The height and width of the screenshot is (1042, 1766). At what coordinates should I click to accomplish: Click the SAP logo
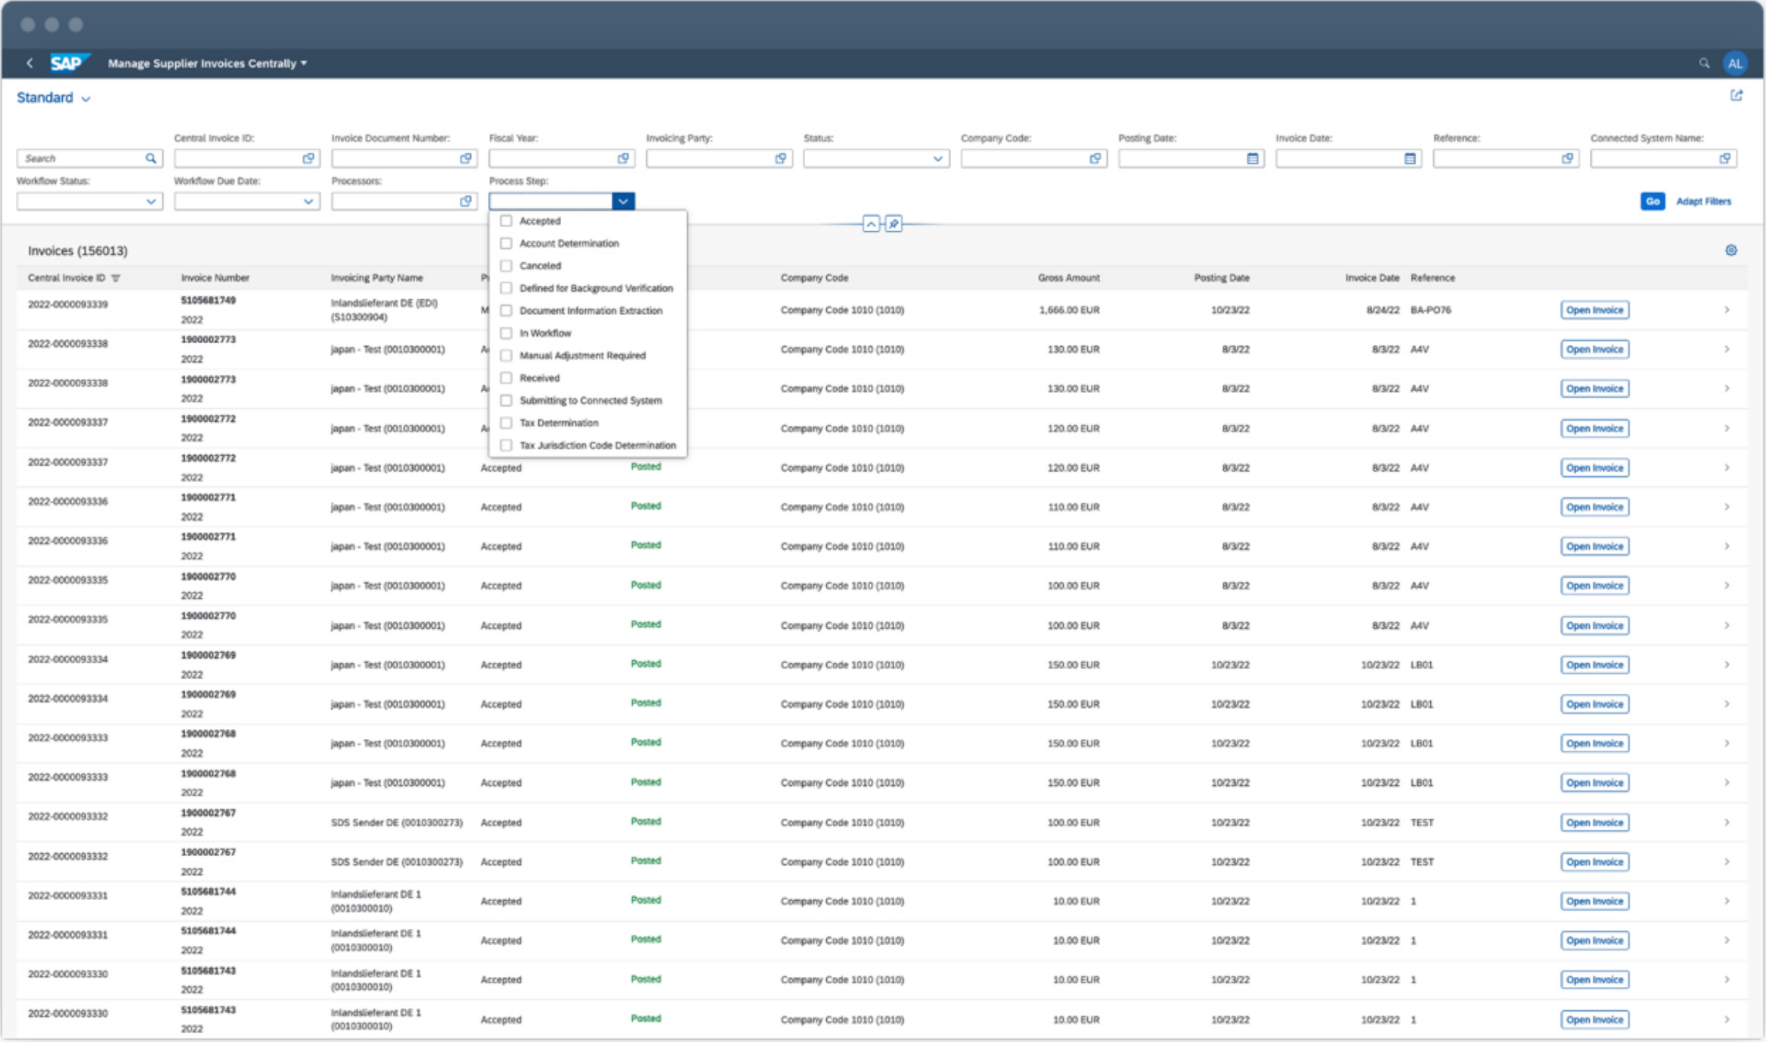pos(69,63)
